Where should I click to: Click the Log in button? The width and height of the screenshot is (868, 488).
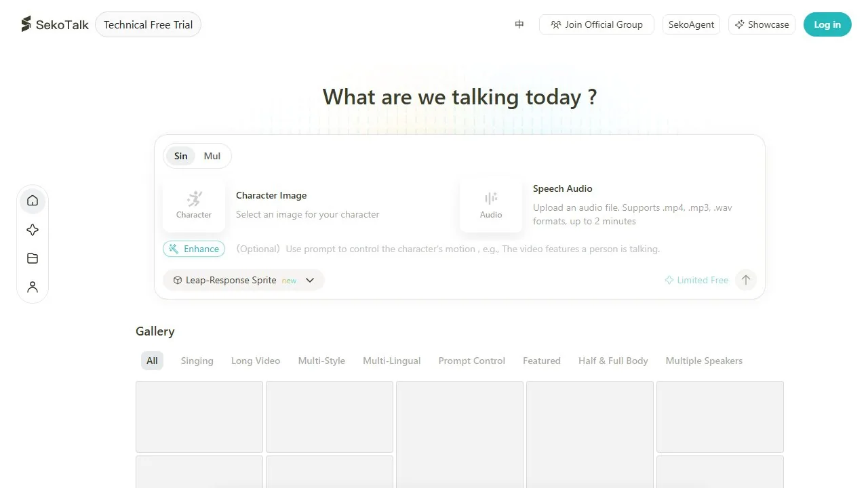[827, 24]
